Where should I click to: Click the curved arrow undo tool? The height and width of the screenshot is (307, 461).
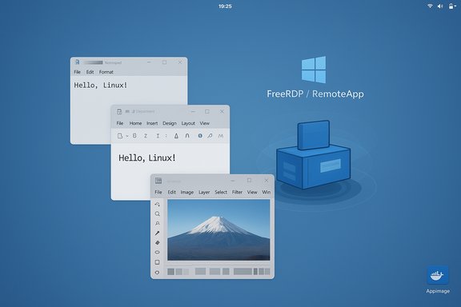pyautogui.click(x=158, y=204)
